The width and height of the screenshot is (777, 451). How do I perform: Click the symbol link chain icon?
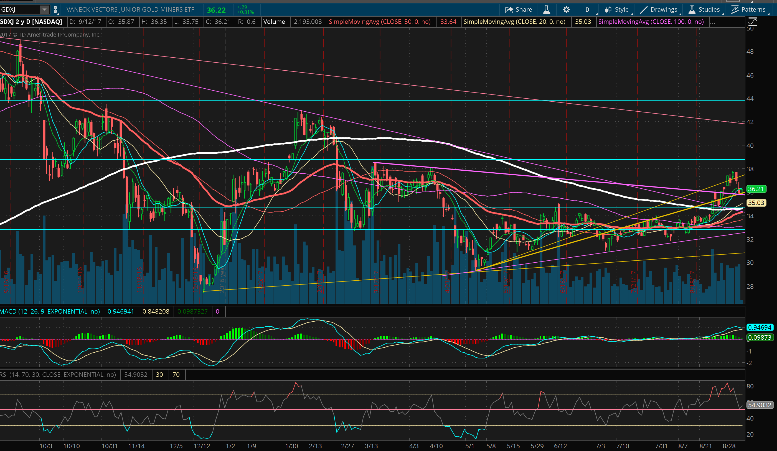tap(55, 9)
